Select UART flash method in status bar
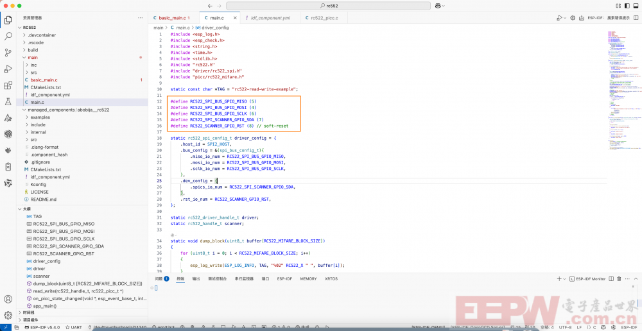Viewport: 642px width, 331px height. click(74, 328)
